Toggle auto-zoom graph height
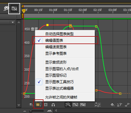This screenshot has height=113, width=131. tap(68, 104)
